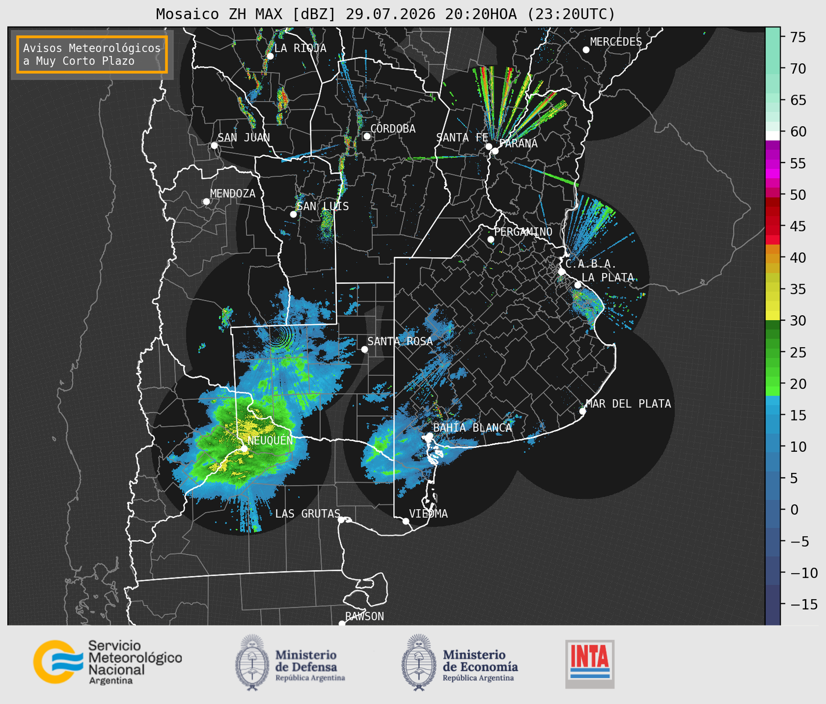Click the Servicio Meteorológico Nacional logo
This screenshot has height=704, width=826.
coord(107,662)
